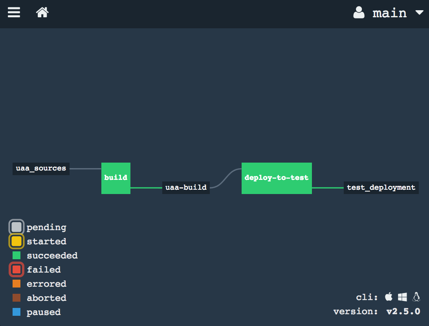Download the Linux CLI binary
Image resolution: width=429 pixels, height=326 pixels.
(x=416, y=297)
